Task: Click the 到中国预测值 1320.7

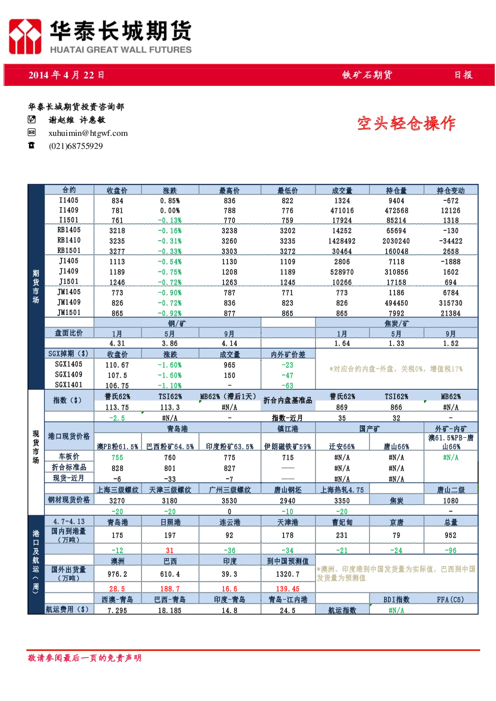Action: (x=287, y=574)
